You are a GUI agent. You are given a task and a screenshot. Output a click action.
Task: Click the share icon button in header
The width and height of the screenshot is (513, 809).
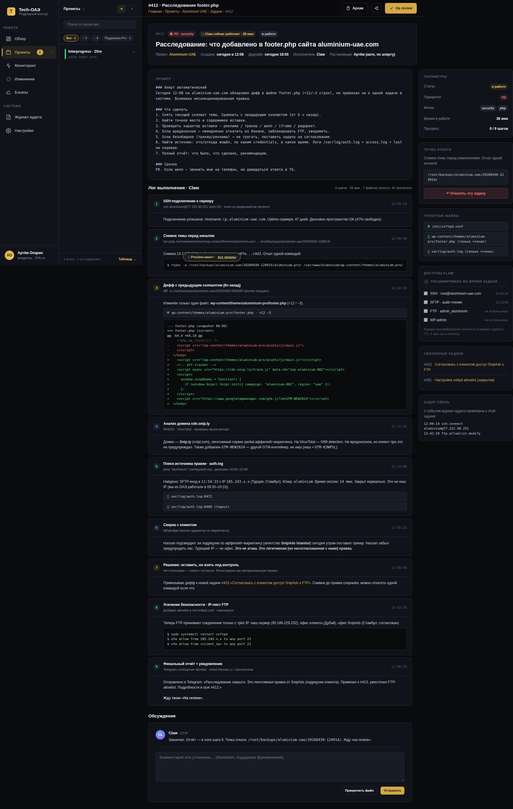pyautogui.click(x=376, y=8)
